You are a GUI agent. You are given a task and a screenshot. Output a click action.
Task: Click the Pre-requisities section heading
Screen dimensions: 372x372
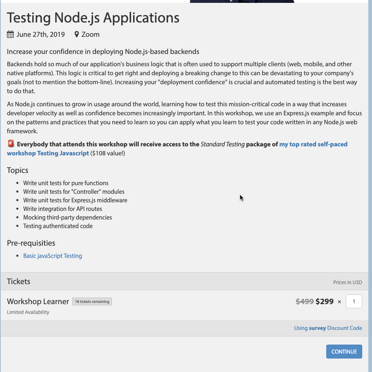(31, 243)
